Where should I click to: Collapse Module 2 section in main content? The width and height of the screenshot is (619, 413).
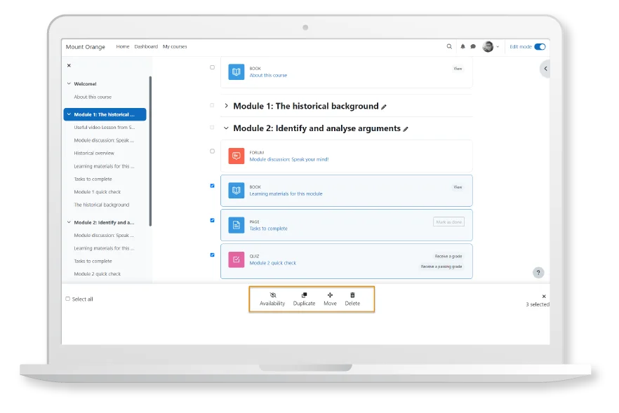[x=226, y=128]
